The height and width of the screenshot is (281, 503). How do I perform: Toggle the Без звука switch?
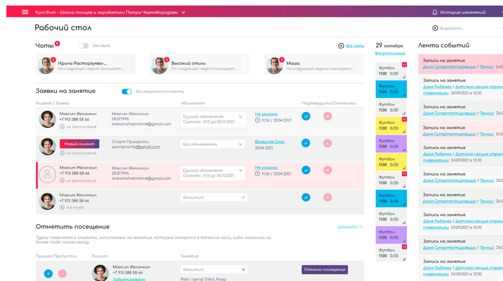click(x=84, y=46)
